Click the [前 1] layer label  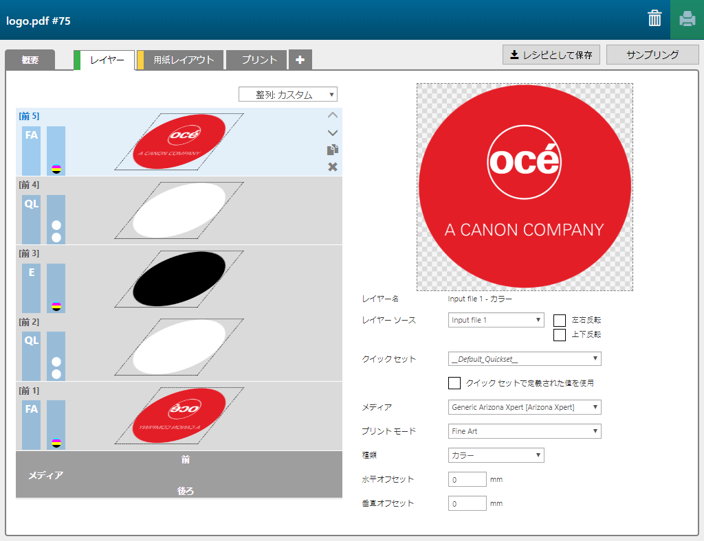[x=29, y=391]
